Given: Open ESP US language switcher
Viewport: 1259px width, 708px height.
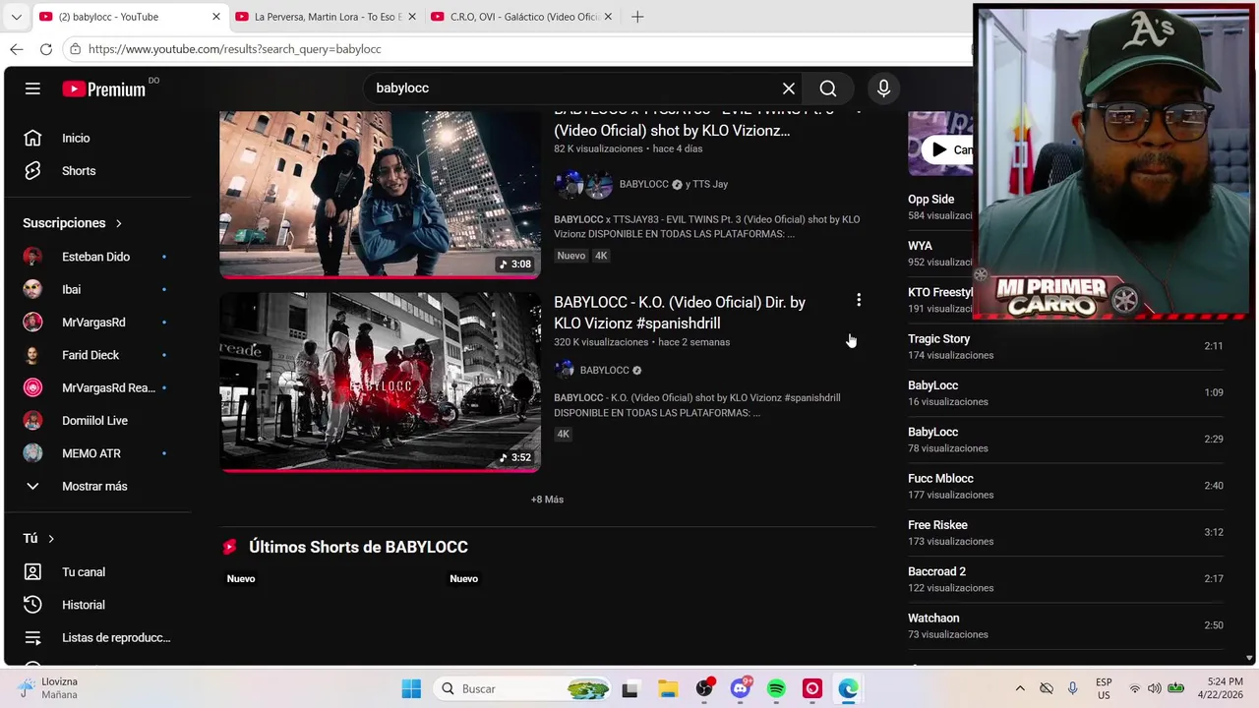Looking at the screenshot, I should (1104, 688).
